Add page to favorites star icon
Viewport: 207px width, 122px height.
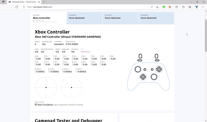tap(157, 7)
